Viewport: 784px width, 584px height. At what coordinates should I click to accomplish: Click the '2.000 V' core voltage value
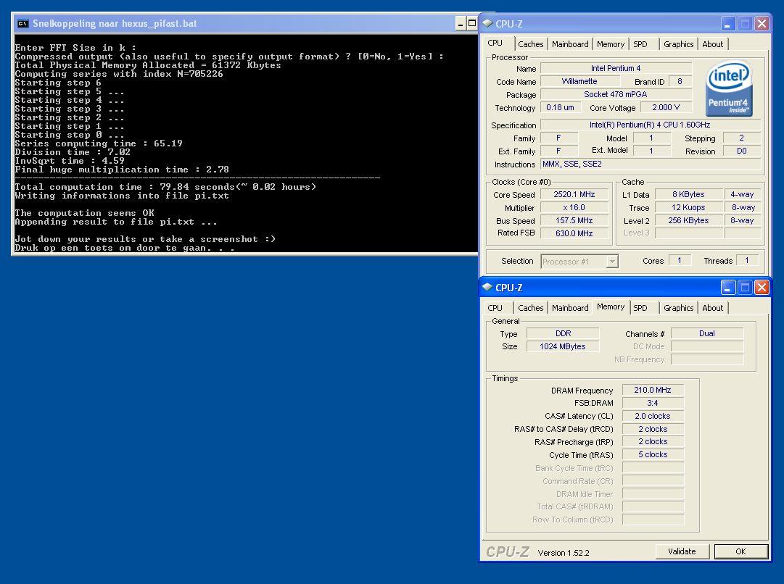click(x=666, y=107)
